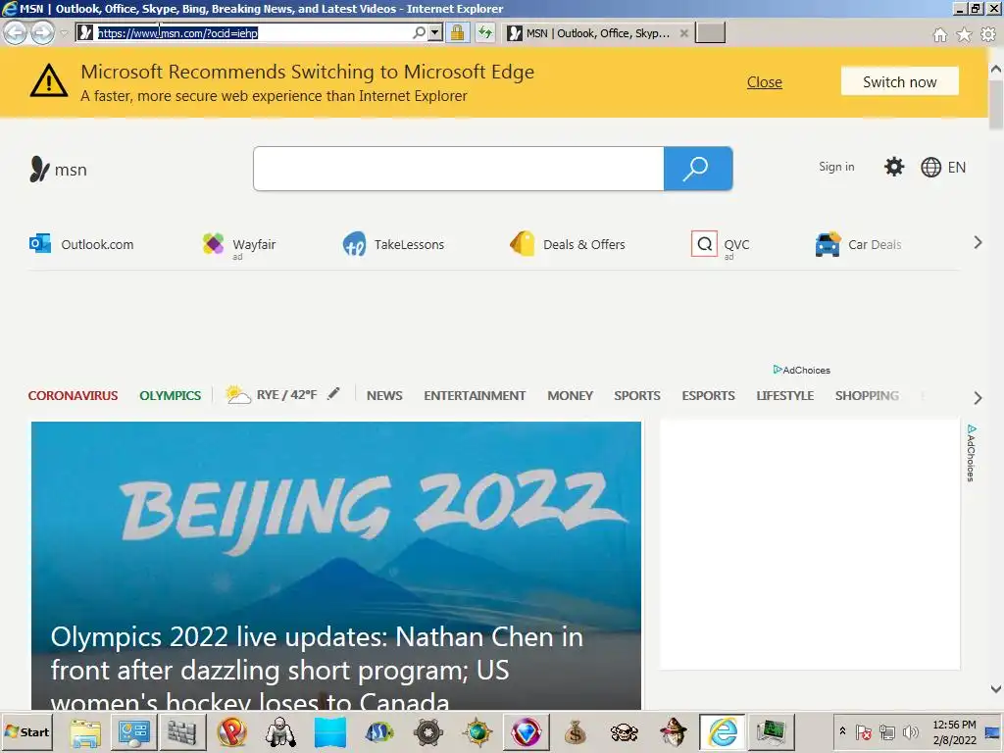Launch the red P ball taskbar icon

(231, 731)
